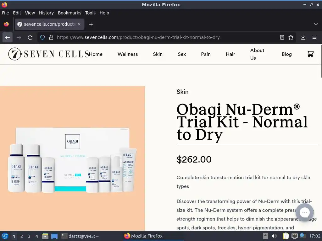Open the Skin navigation link
322x241 pixels.
[x=158, y=54]
